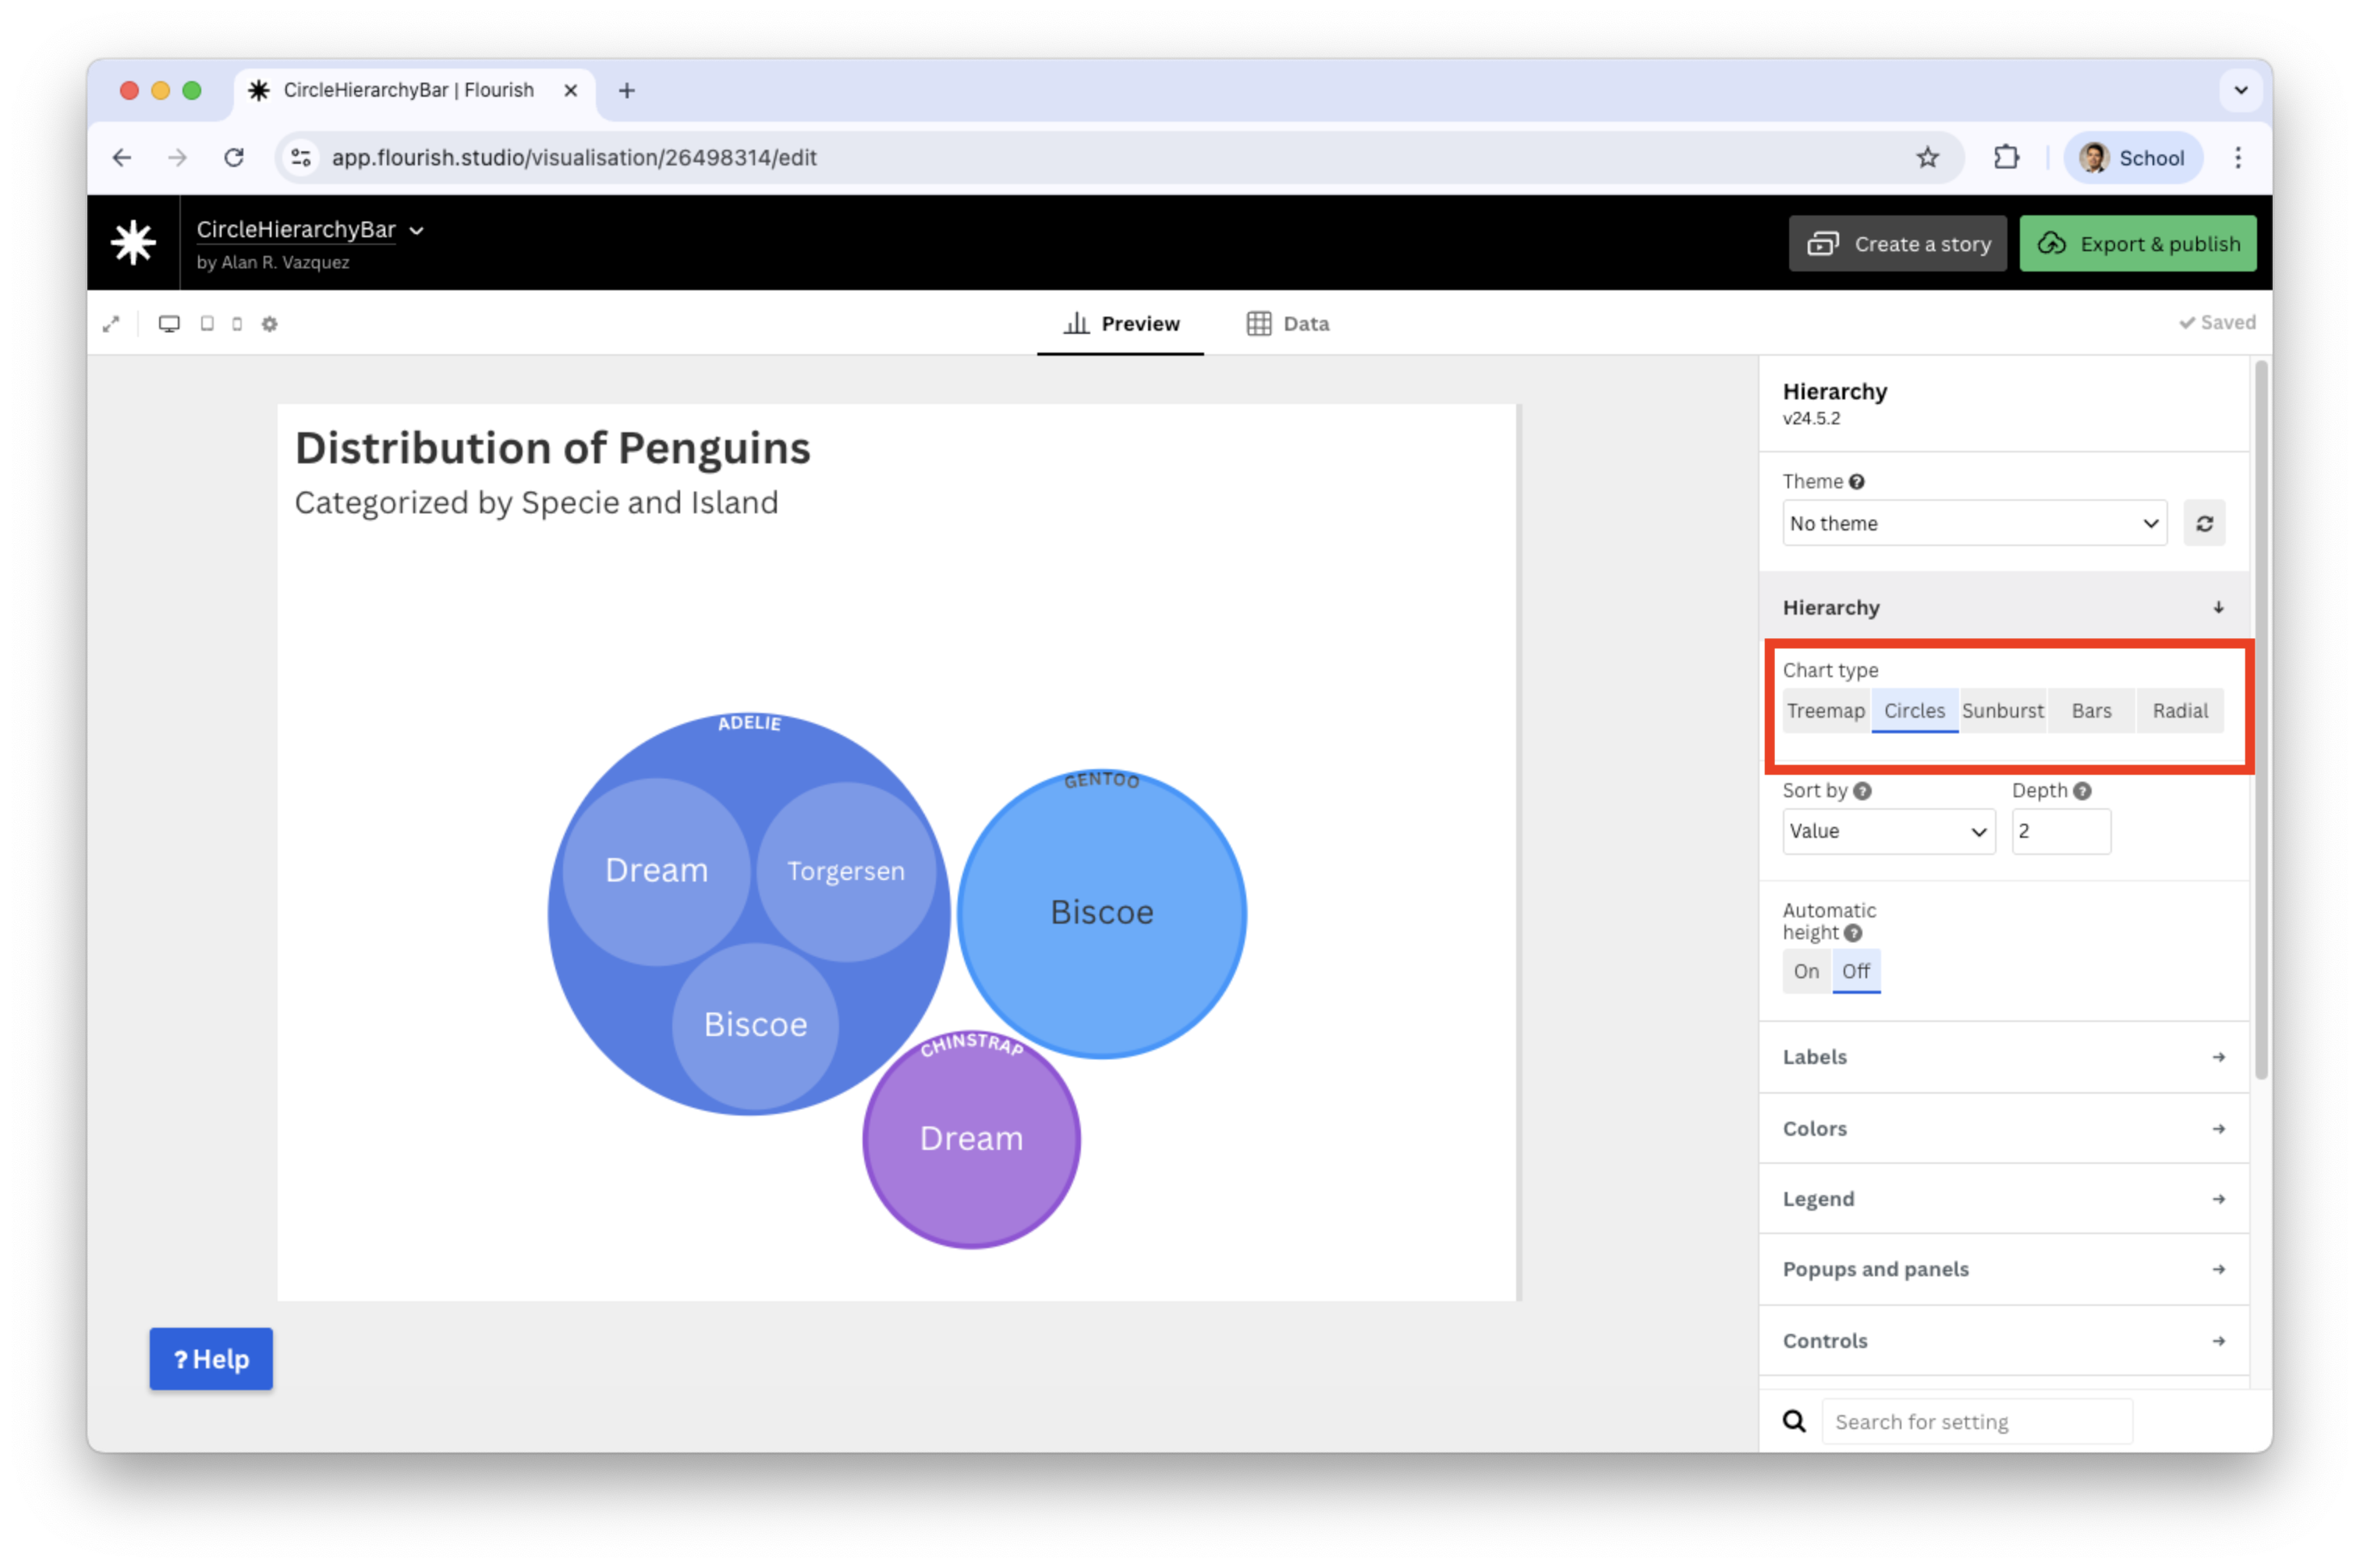Open the Sort by Value dropdown

click(x=1887, y=831)
